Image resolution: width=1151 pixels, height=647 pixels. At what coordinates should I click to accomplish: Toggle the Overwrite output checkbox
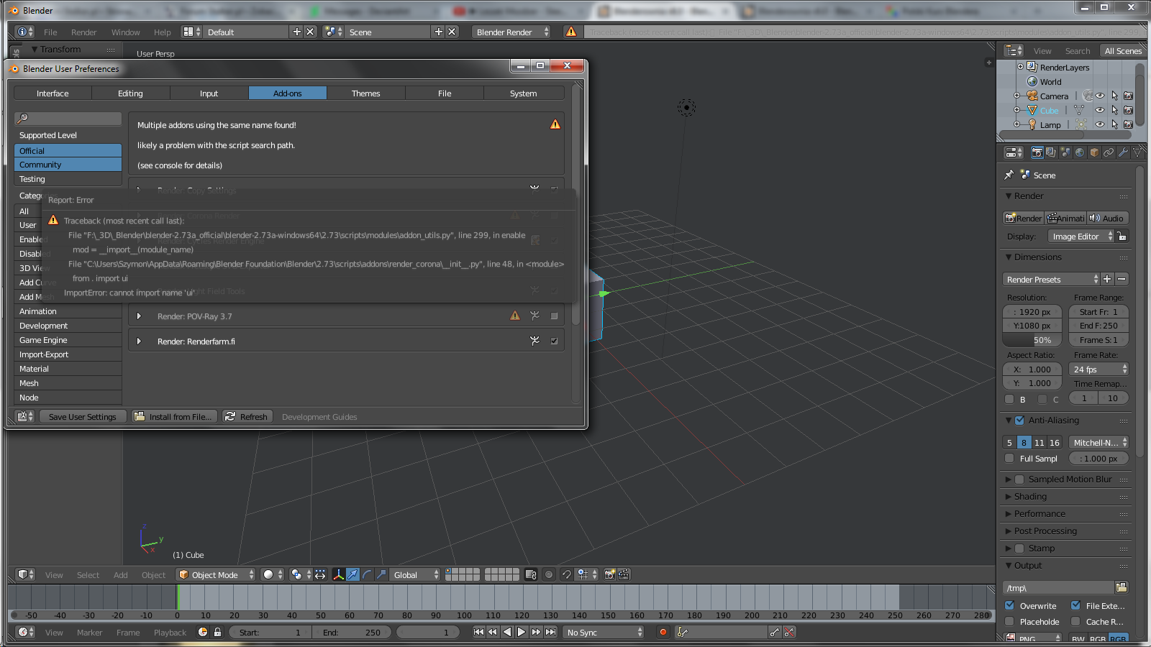click(x=1009, y=605)
